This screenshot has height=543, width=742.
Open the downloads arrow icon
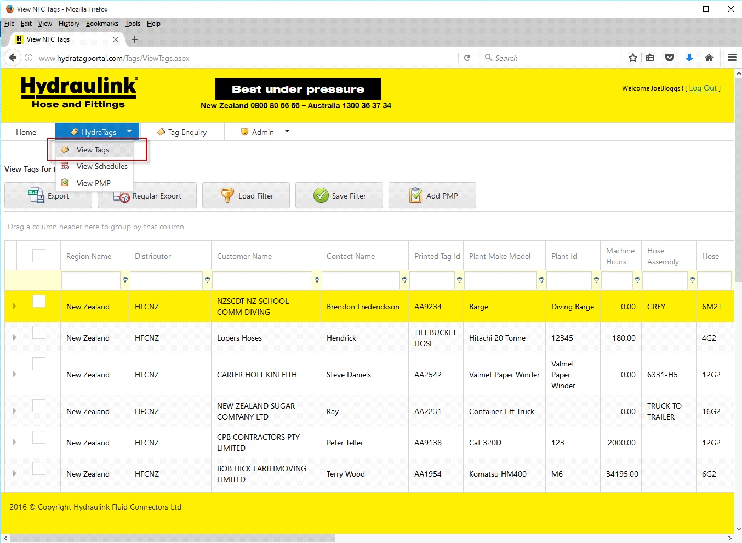click(x=689, y=58)
